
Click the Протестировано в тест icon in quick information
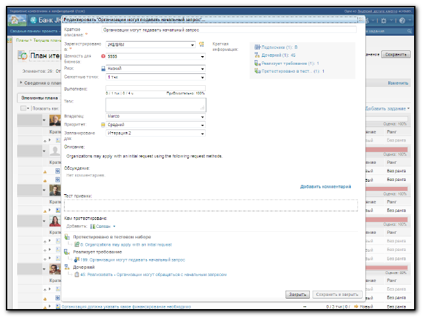coord(257,71)
